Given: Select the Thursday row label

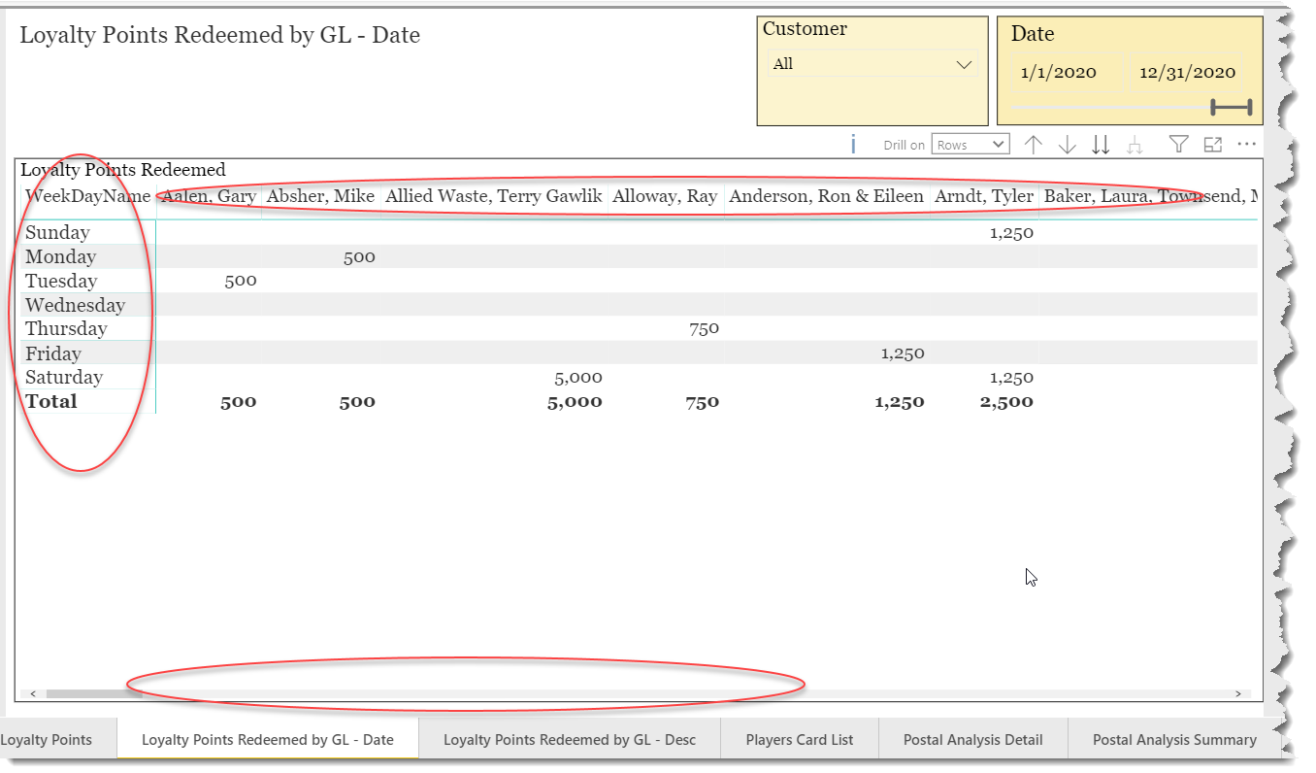Looking at the screenshot, I should (x=66, y=328).
